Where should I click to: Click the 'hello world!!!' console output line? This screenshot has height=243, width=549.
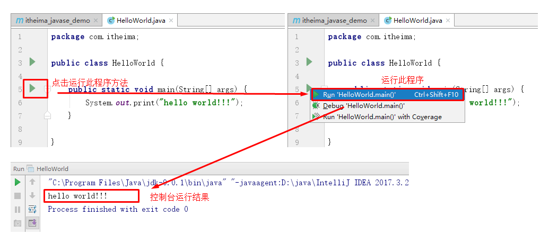pyautogui.click(x=78, y=196)
